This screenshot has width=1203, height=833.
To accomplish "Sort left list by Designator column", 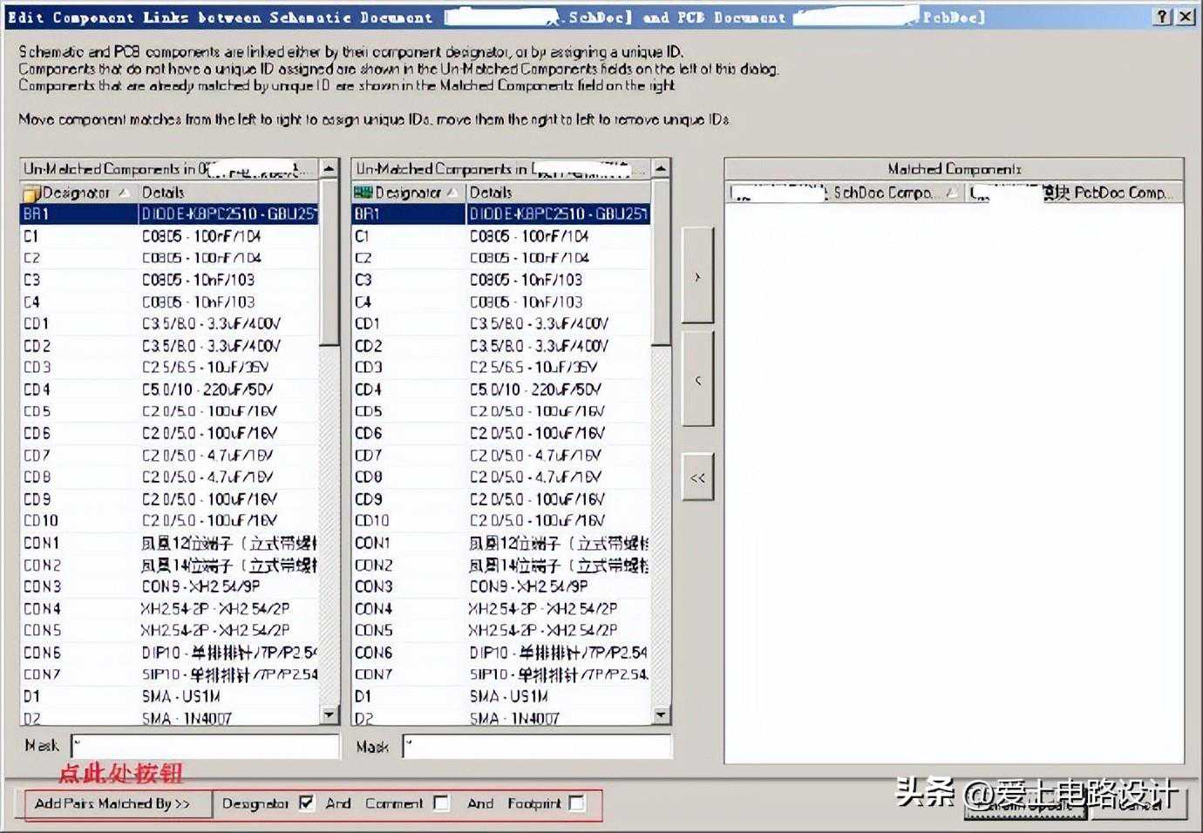I will coord(78,193).
